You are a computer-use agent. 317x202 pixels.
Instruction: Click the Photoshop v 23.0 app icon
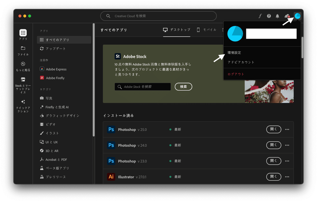pos(111,161)
